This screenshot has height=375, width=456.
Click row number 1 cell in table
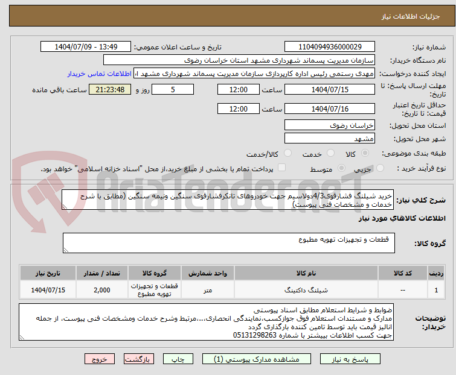(x=436, y=290)
